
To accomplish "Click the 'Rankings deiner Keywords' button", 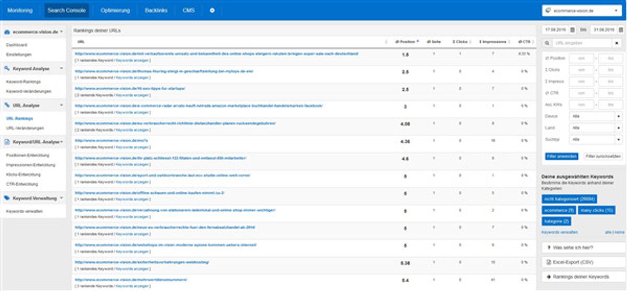I will (x=583, y=277).
